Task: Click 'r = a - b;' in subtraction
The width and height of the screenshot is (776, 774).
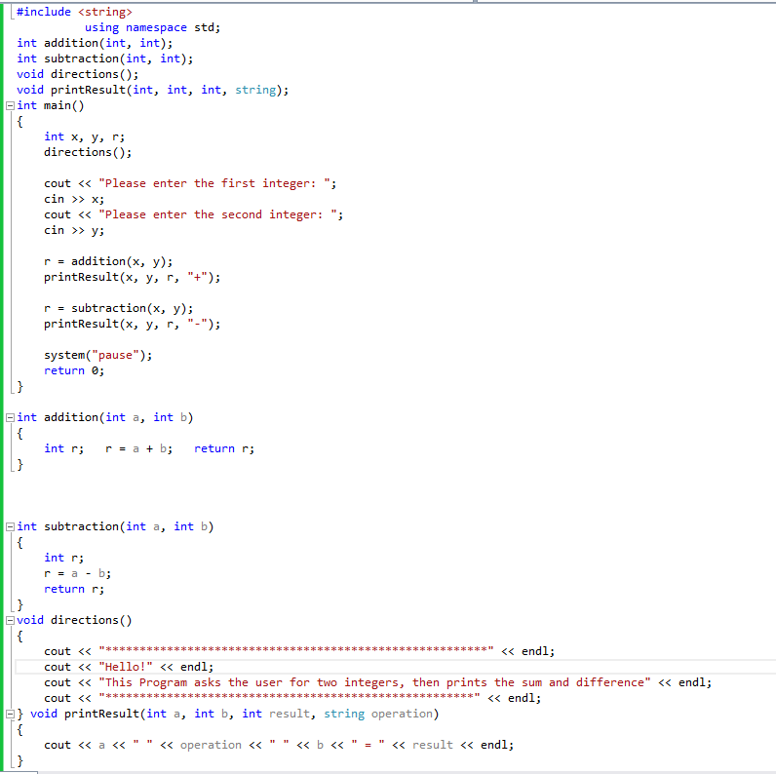Action: pos(78,573)
